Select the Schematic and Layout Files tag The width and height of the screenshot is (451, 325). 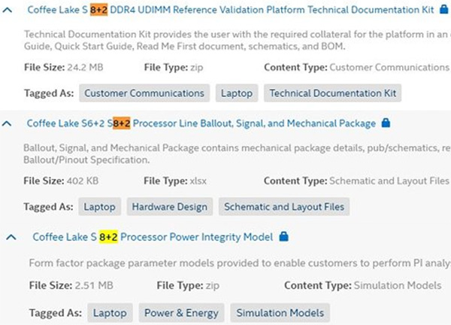point(284,207)
